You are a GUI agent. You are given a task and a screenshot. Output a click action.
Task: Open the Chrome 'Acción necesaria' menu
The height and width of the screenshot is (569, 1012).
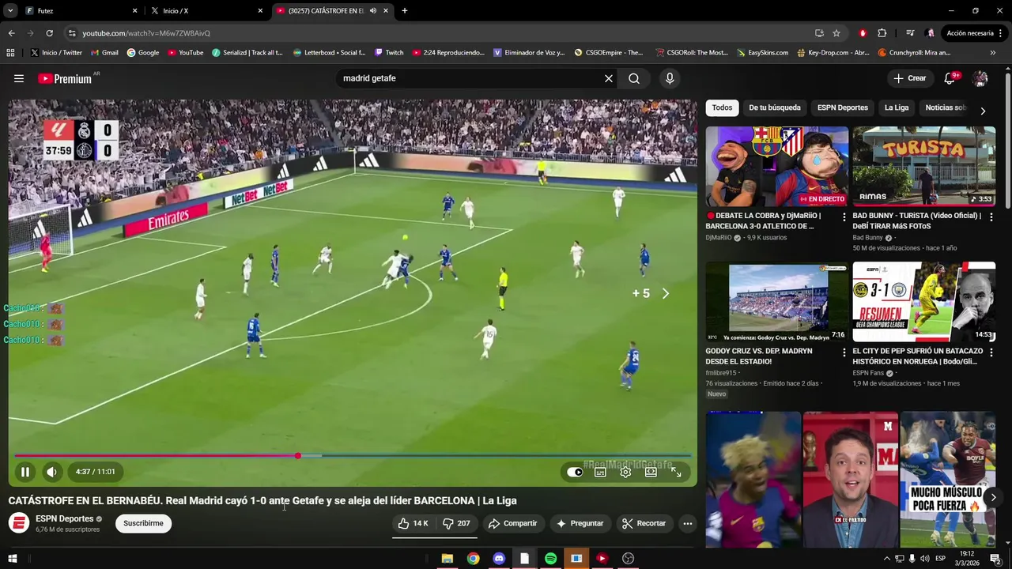click(976, 33)
